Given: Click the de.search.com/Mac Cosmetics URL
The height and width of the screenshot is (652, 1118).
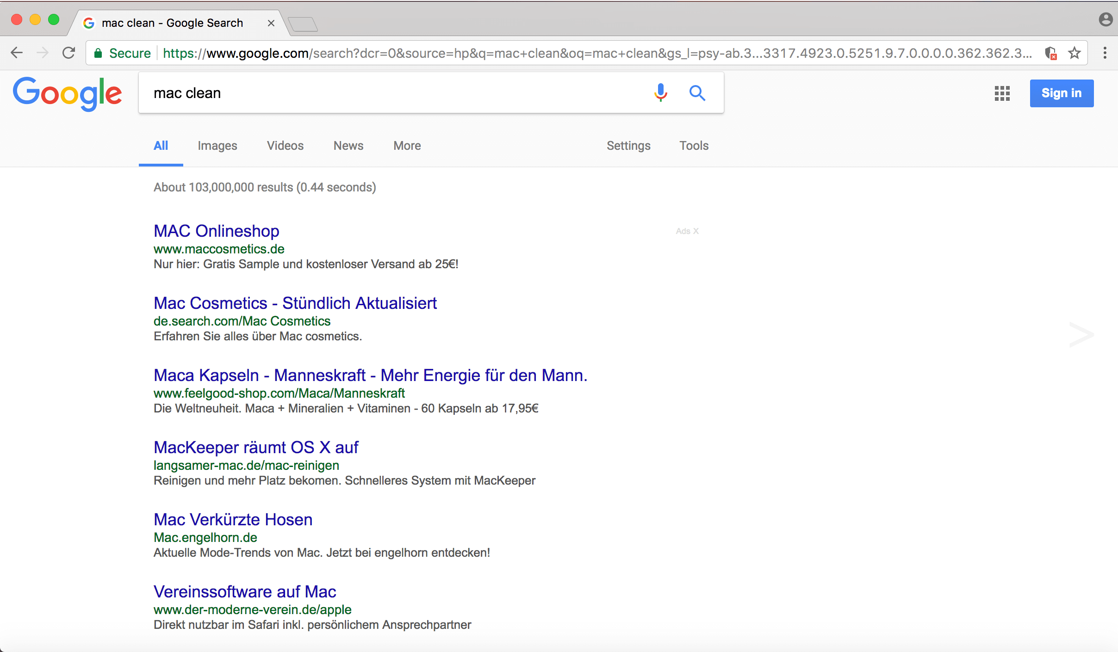Looking at the screenshot, I should [x=242, y=321].
